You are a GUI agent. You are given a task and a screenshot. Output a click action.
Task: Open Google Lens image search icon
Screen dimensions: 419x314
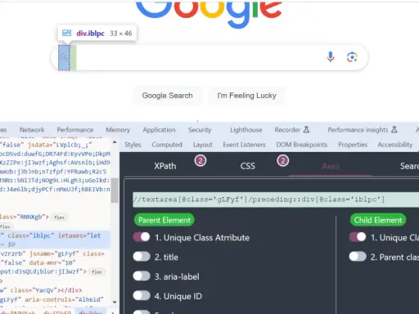tap(352, 57)
